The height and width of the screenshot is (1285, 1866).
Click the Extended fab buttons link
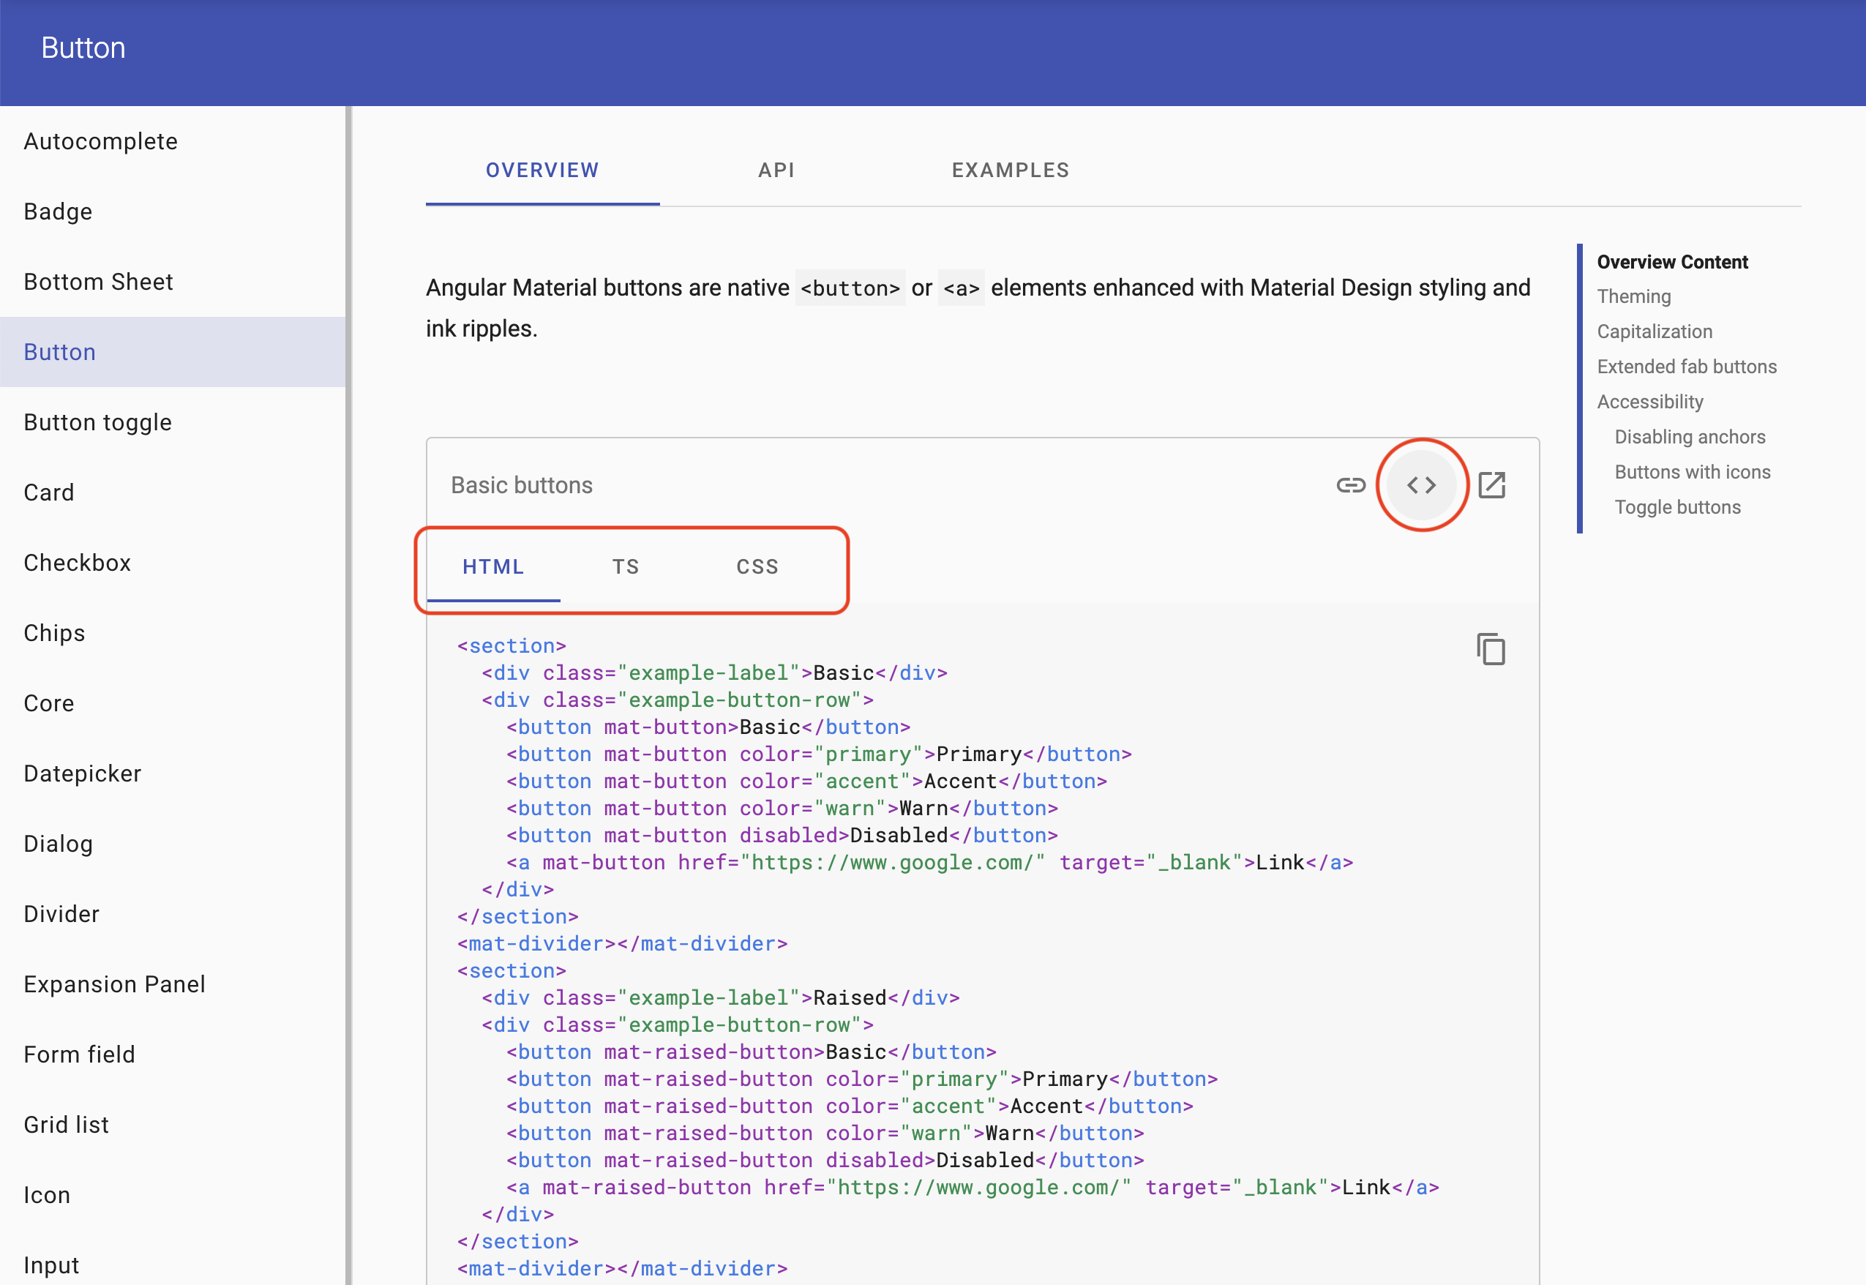[1687, 367]
